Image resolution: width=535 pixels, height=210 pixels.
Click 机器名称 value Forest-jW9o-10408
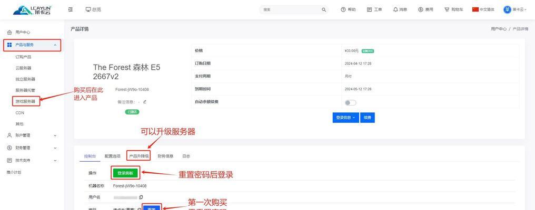pyautogui.click(x=130, y=186)
